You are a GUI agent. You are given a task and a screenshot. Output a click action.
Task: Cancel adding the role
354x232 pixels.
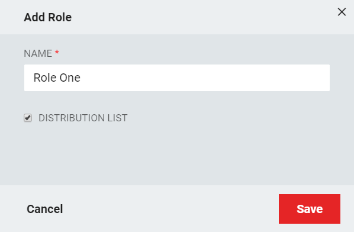click(x=45, y=209)
